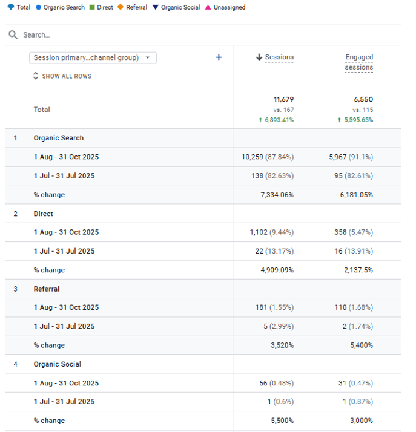Click Referral % change 3,520%
Image resolution: width=416 pixels, height=432 pixels.
(x=282, y=345)
